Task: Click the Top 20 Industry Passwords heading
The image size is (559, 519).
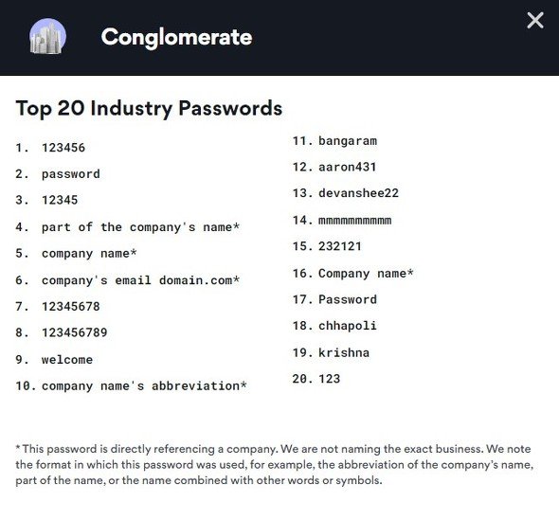Action: tap(149, 108)
